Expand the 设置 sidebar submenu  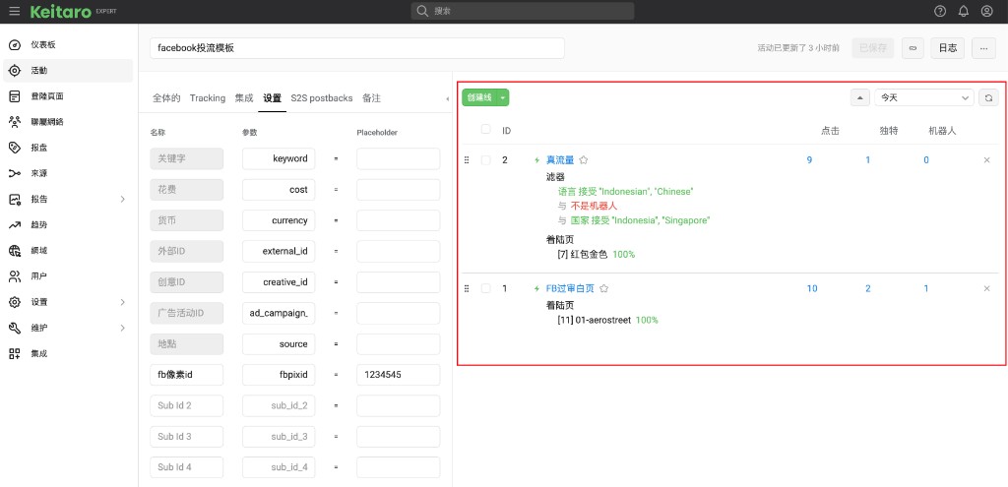[123, 302]
